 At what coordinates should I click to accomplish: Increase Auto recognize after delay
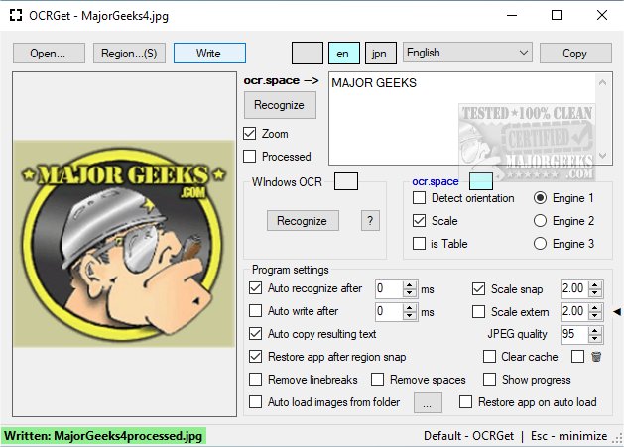410,285
